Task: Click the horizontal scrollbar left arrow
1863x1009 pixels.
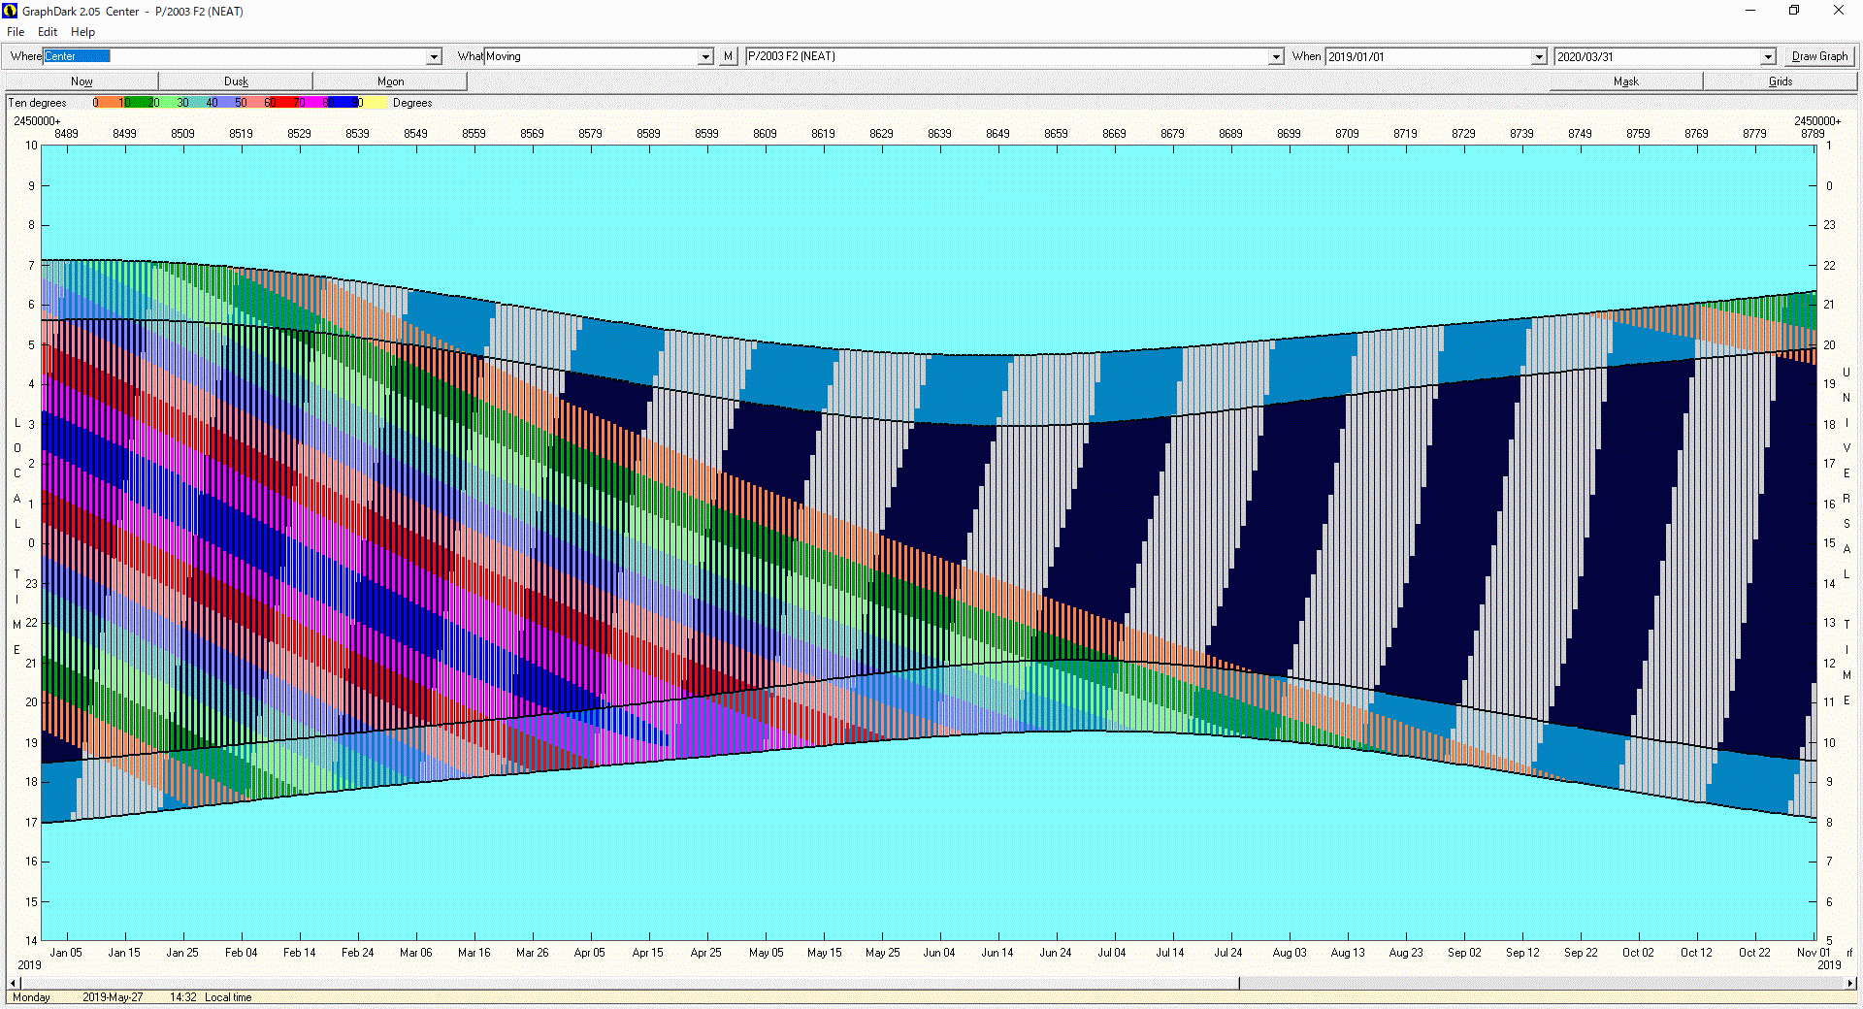Action: pyautogui.click(x=14, y=983)
